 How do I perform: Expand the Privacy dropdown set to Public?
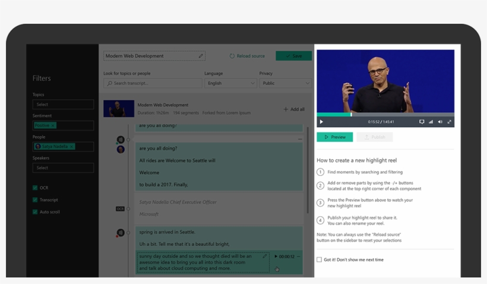285,83
